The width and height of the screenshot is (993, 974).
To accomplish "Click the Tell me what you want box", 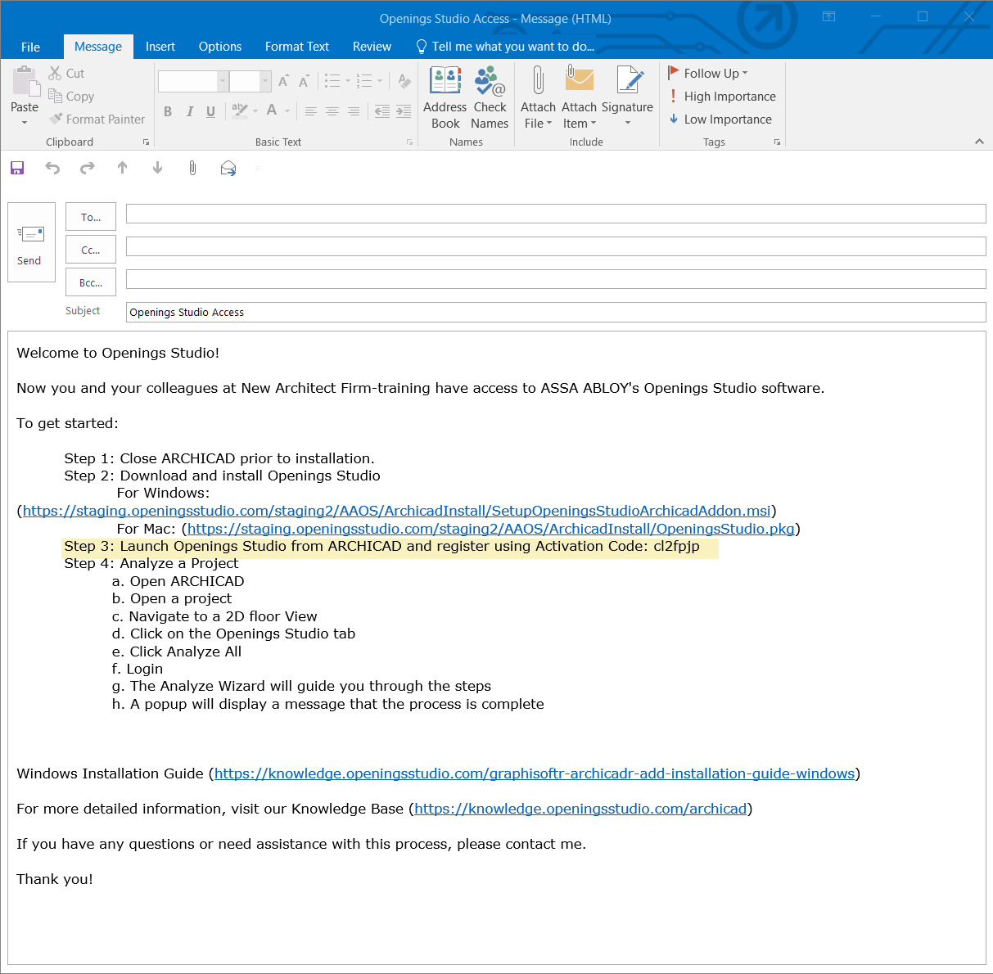I will click(505, 47).
